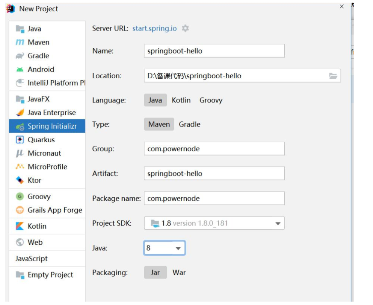The width and height of the screenshot is (373, 305).
Task: Click the Grails App Forge icon
Action: [x=20, y=210]
